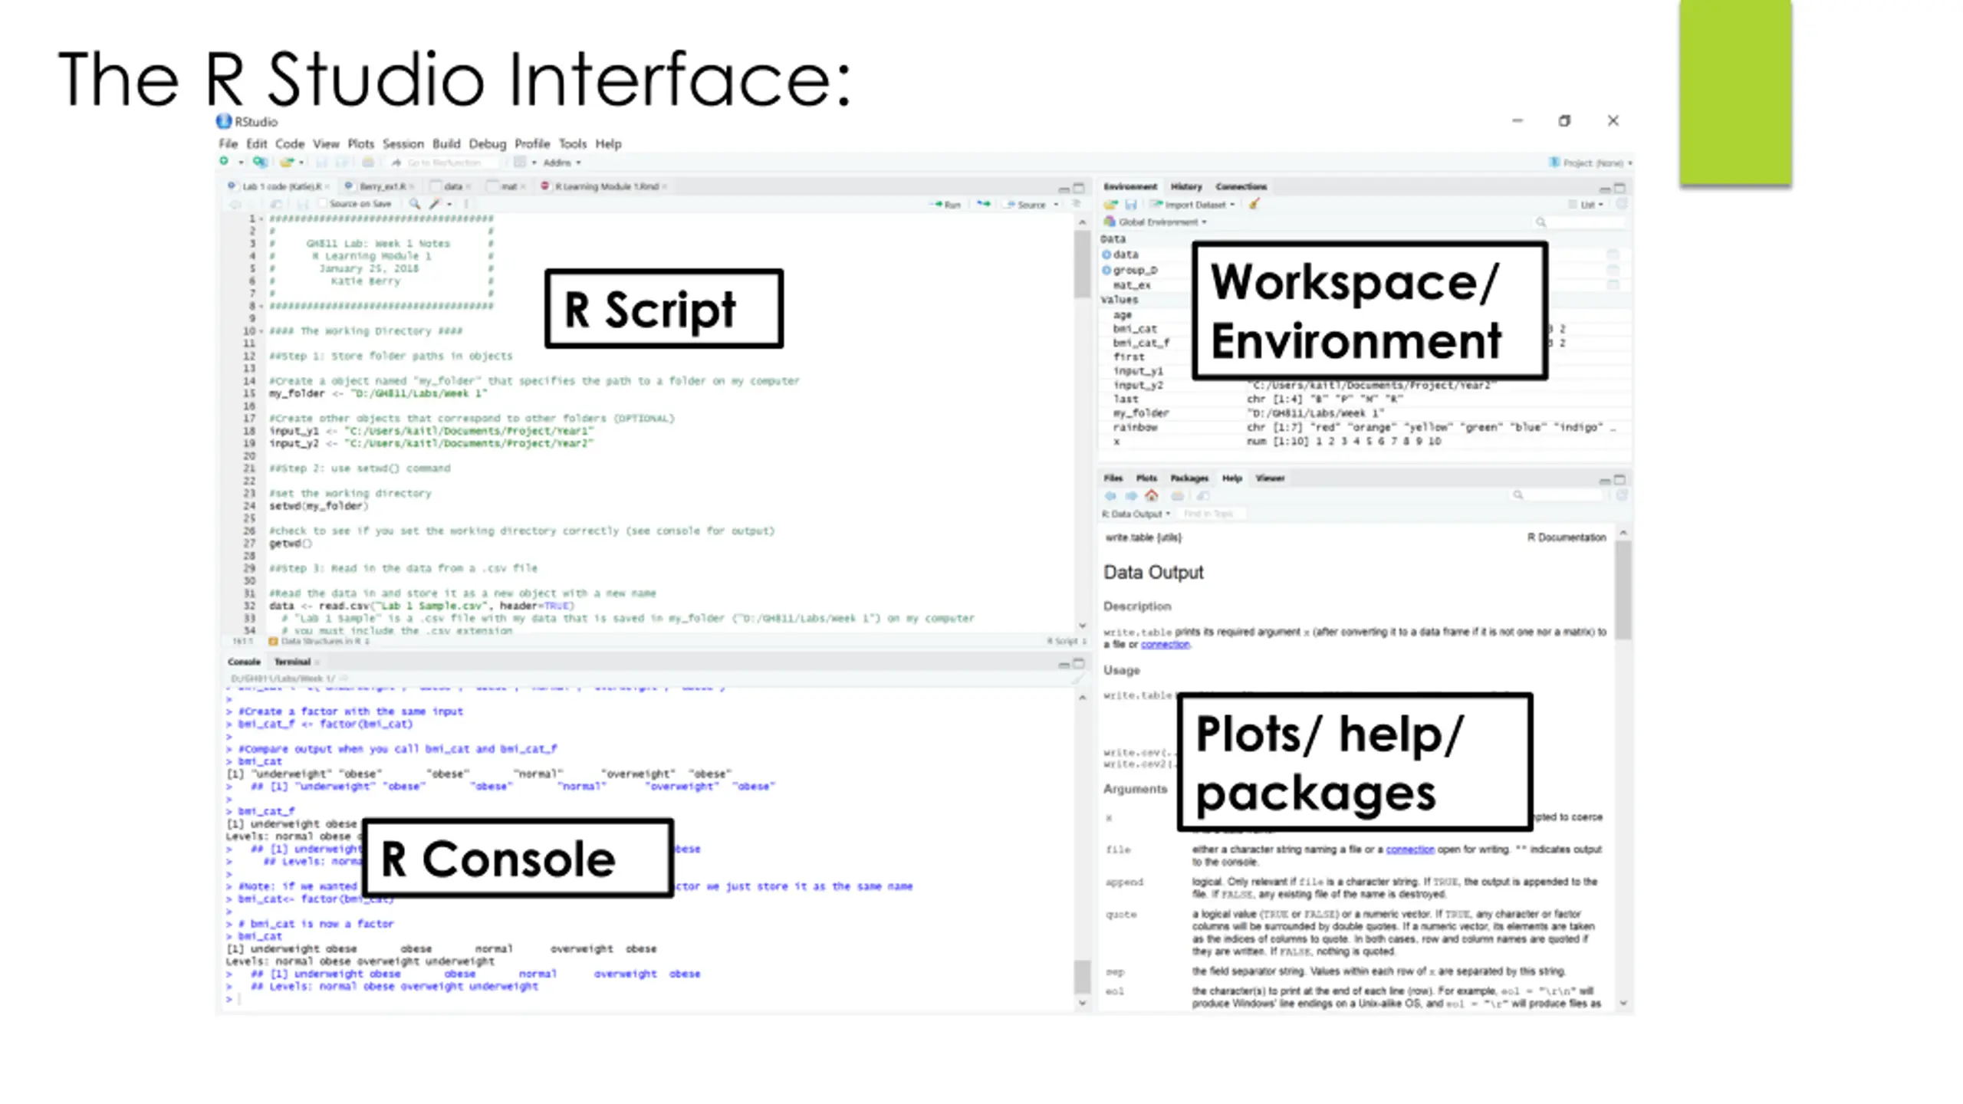Click the blue expand icon beside group_D
This screenshot has width=1963, height=1104.
click(1106, 270)
